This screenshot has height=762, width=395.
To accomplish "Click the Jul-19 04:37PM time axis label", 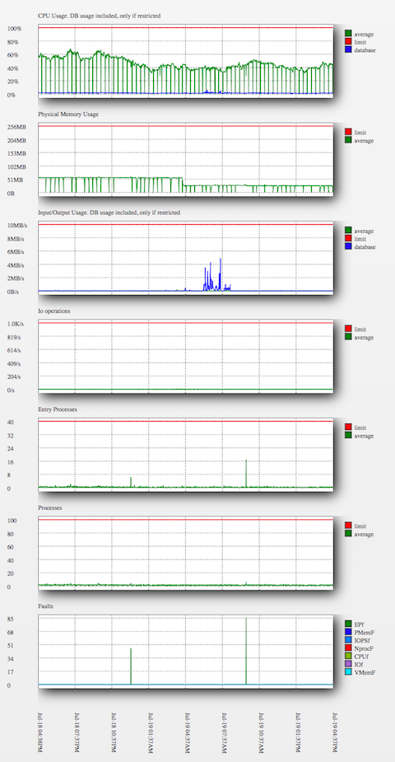I will tap(335, 733).
